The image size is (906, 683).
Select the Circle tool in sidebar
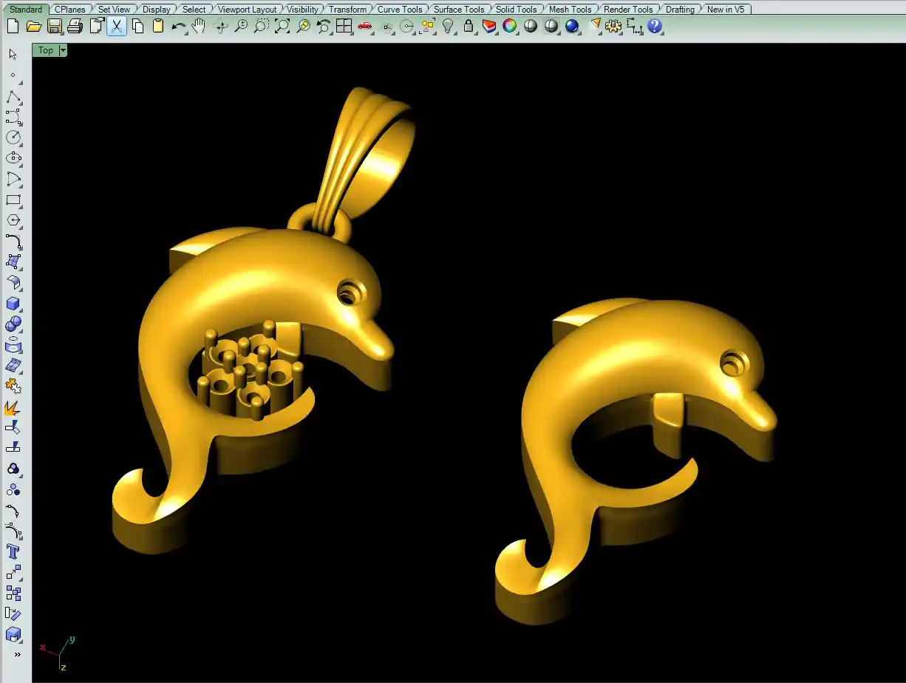tap(13, 137)
